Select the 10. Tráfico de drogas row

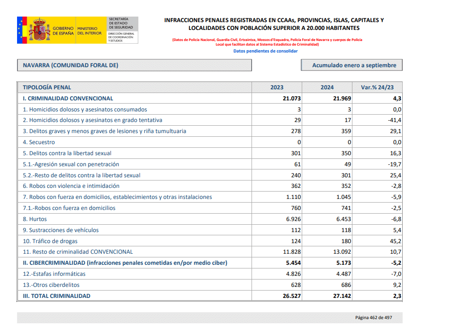click(50, 241)
